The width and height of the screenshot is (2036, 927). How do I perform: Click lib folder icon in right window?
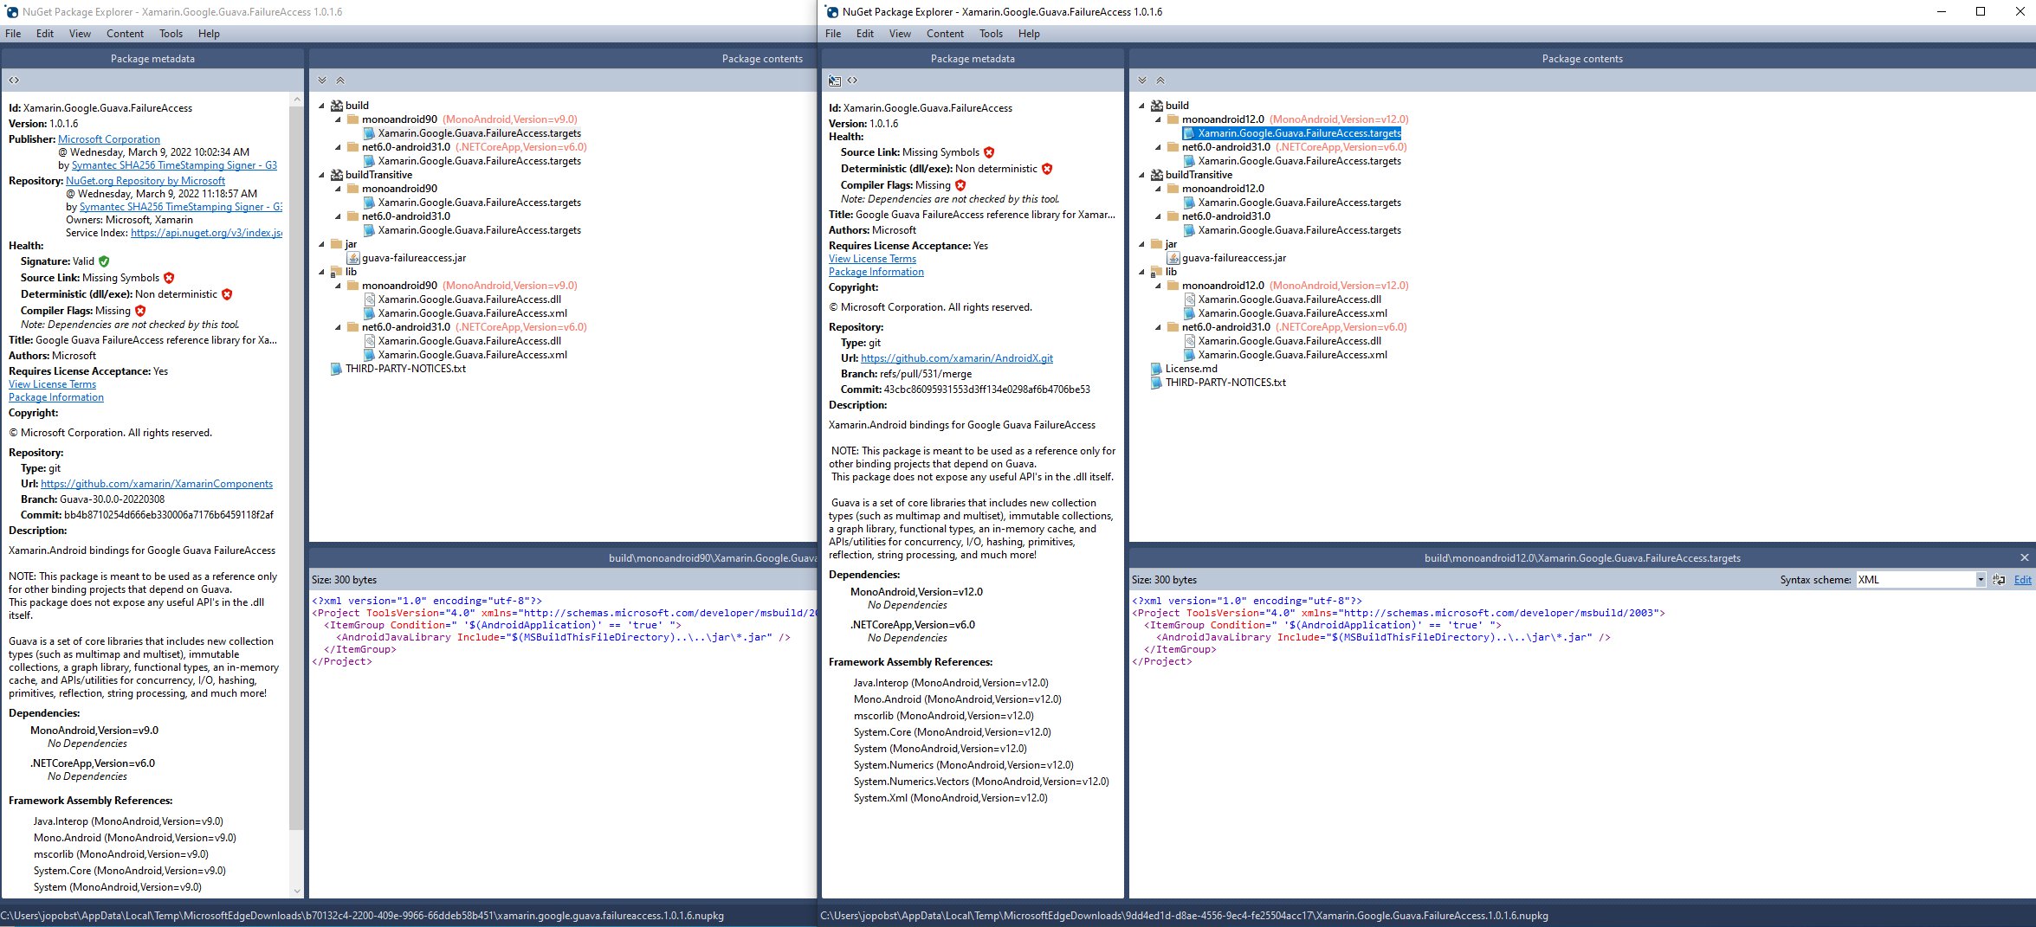1156,272
